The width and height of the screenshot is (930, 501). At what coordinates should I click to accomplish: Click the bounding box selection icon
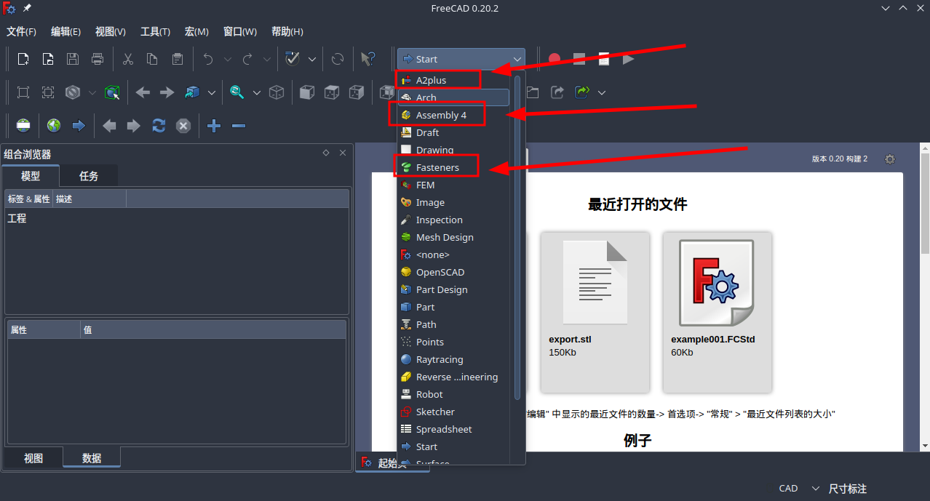click(x=111, y=92)
